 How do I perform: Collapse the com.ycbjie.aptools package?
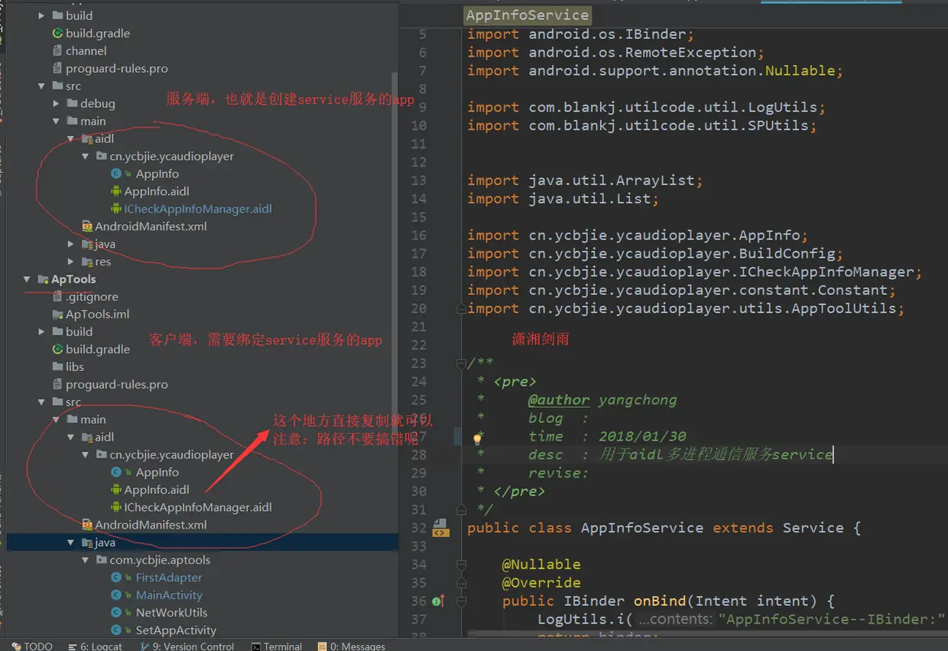pyautogui.click(x=86, y=560)
